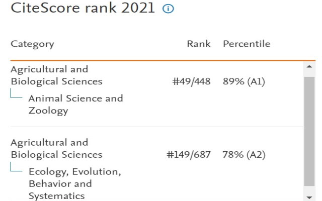Screen dimensions: 322x201
Task: Click the #149/687 rank value
Action: [189, 155]
